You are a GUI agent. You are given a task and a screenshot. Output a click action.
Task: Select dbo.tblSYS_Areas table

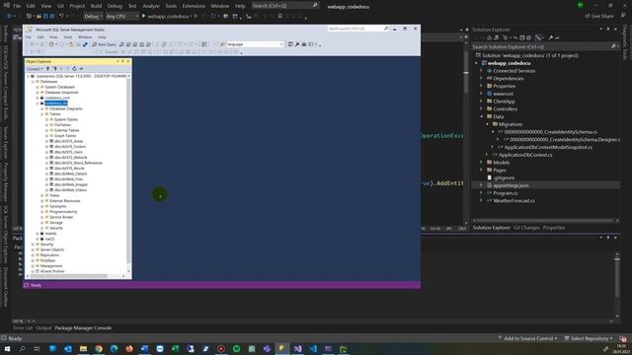68,141
